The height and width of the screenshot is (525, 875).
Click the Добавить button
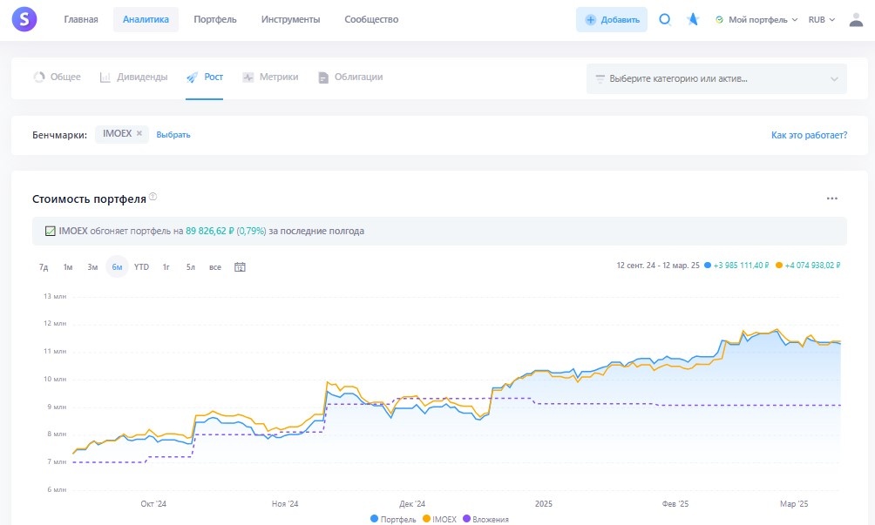[x=612, y=19]
